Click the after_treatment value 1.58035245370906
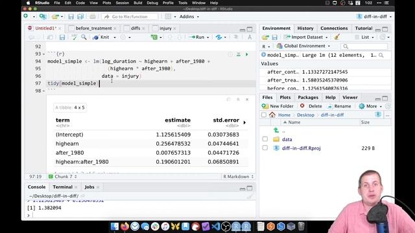Viewport: 415px width, 233px height. point(325,80)
